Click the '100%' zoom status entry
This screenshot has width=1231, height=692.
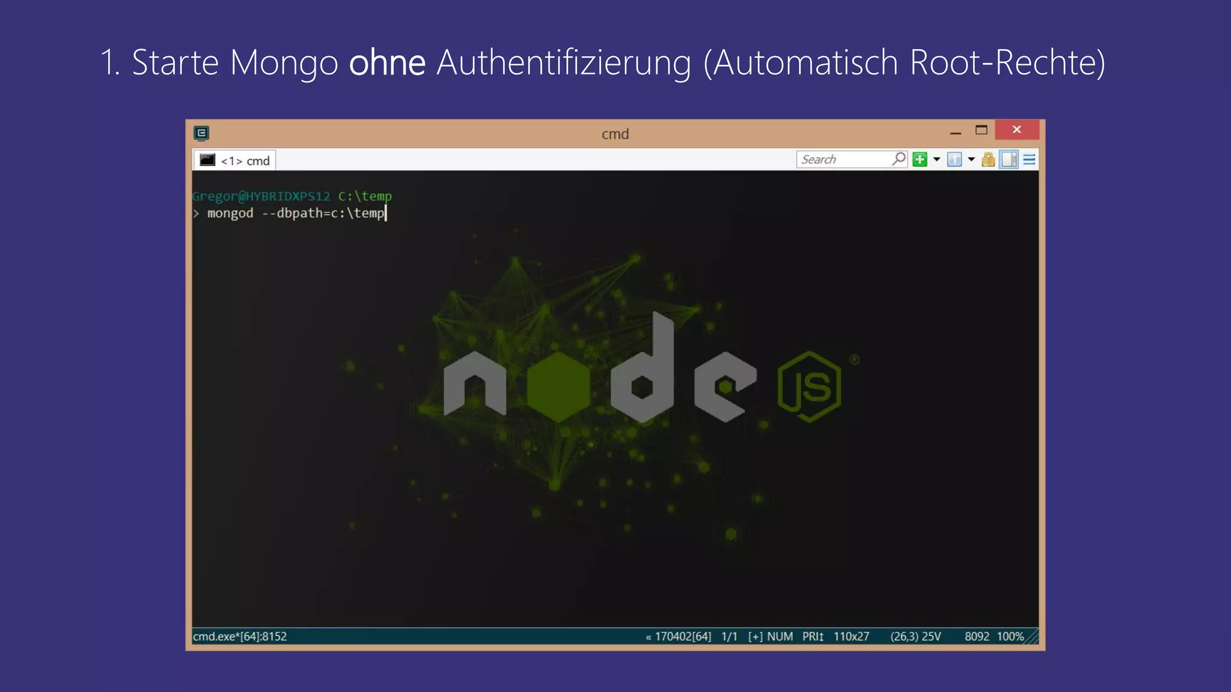click(1010, 636)
